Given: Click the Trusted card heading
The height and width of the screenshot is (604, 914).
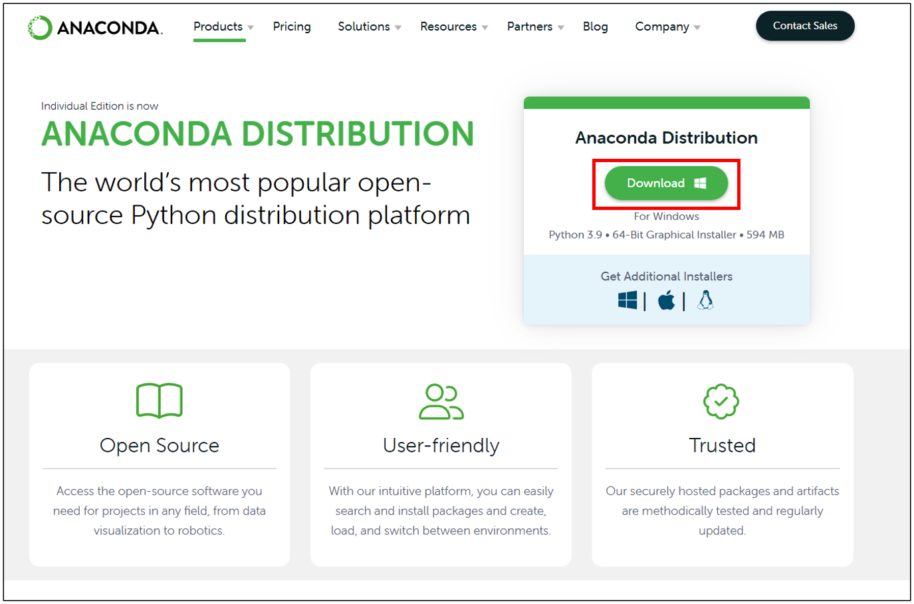Looking at the screenshot, I should 723,445.
